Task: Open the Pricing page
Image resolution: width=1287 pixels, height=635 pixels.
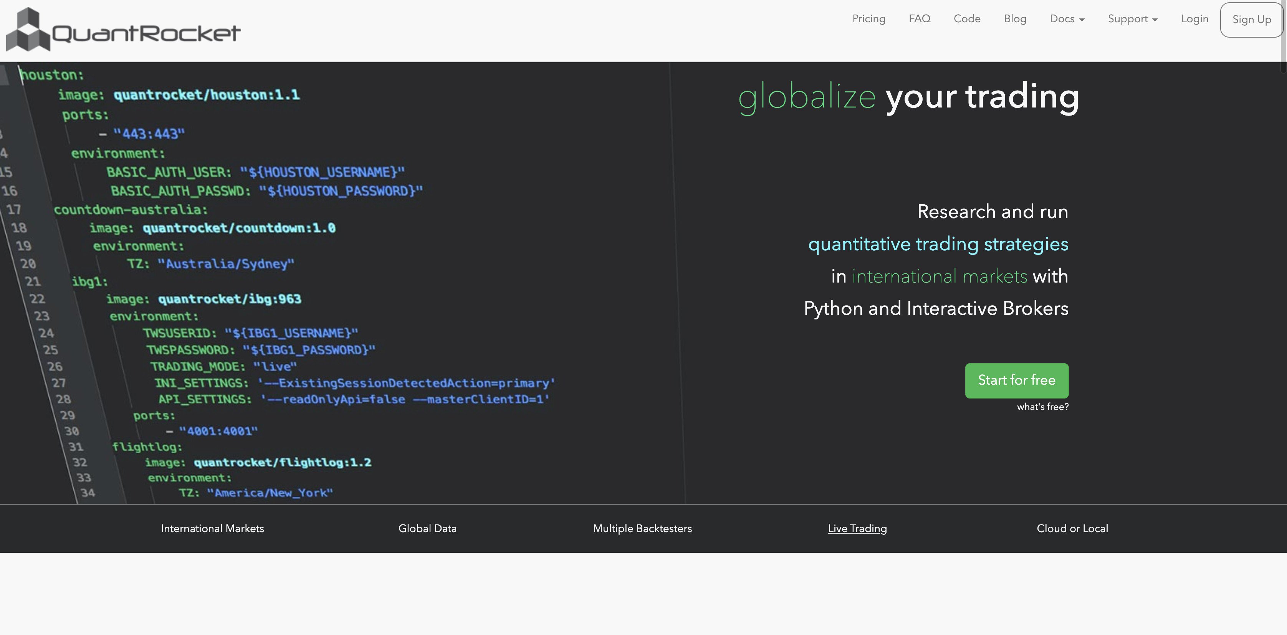Action: click(x=868, y=19)
